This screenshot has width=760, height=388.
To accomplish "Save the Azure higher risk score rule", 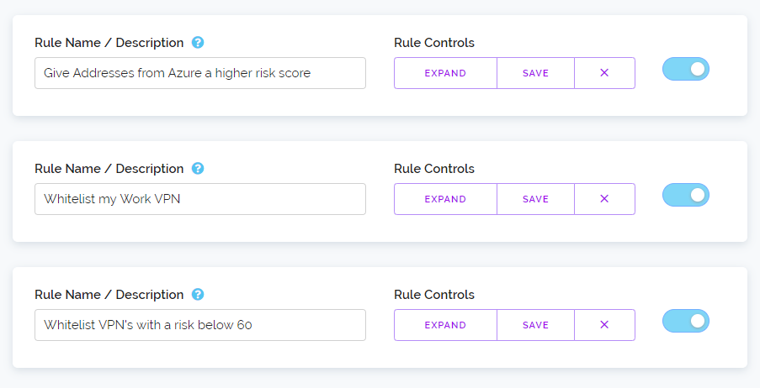I will (535, 73).
